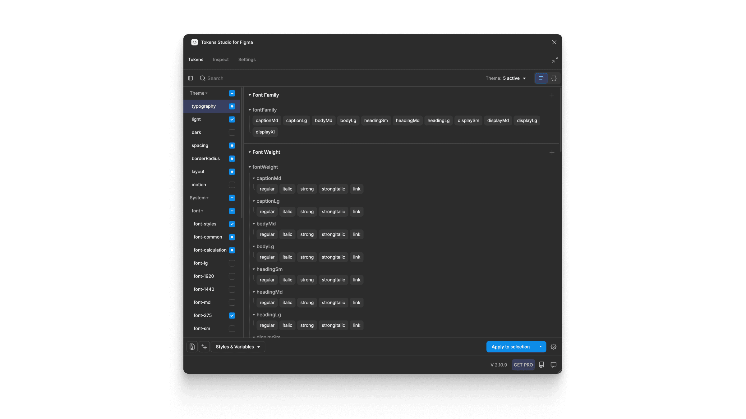
Task: Switch to the Inspect tab
Action: (x=221, y=60)
